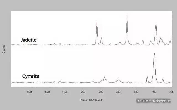Click Cymrite peak between 400 and 600
The image size is (177, 110).
coord(147,77)
